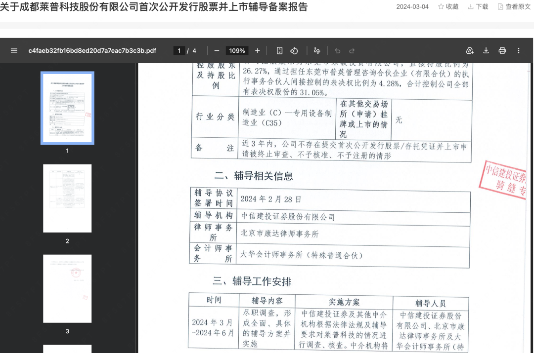Click the PDF filename c4faeb32fb16bd8ed20d7a7eac7b3c3b.pdf
The width and height of the screenshot is (534, 353).
coord(92,51)
